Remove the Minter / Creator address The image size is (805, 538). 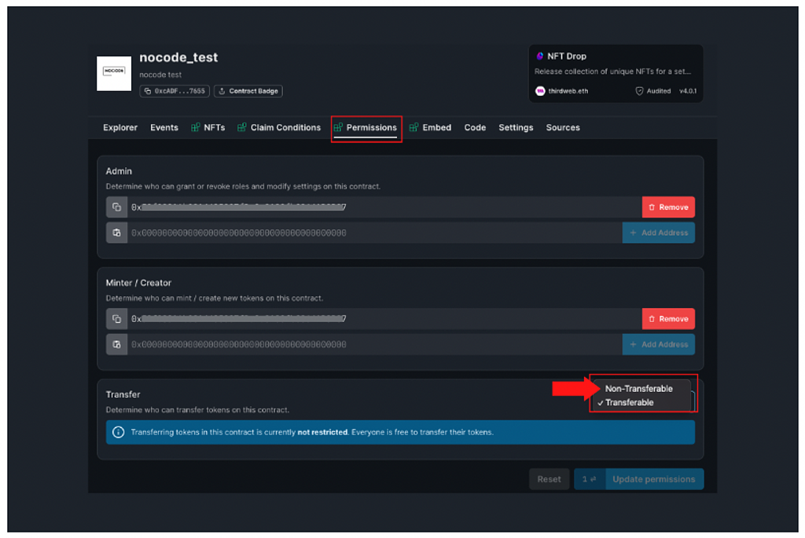coord(667,319)
